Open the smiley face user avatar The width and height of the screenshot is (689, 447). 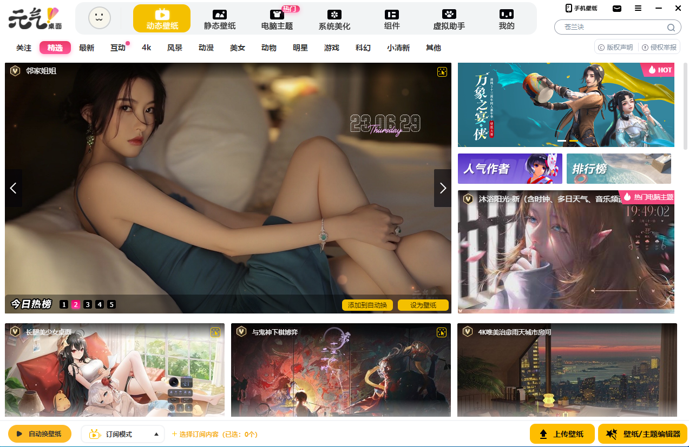[x=100, y=18]
